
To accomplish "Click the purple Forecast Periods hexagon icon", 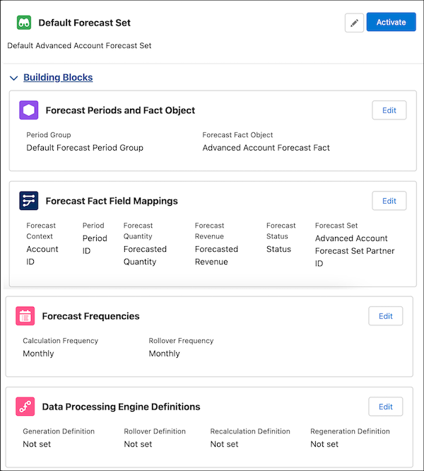I will [28, 110].
